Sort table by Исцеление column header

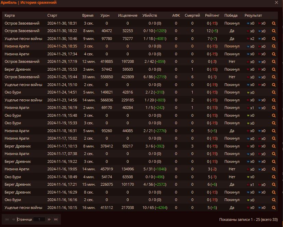[x=128, y=15]
